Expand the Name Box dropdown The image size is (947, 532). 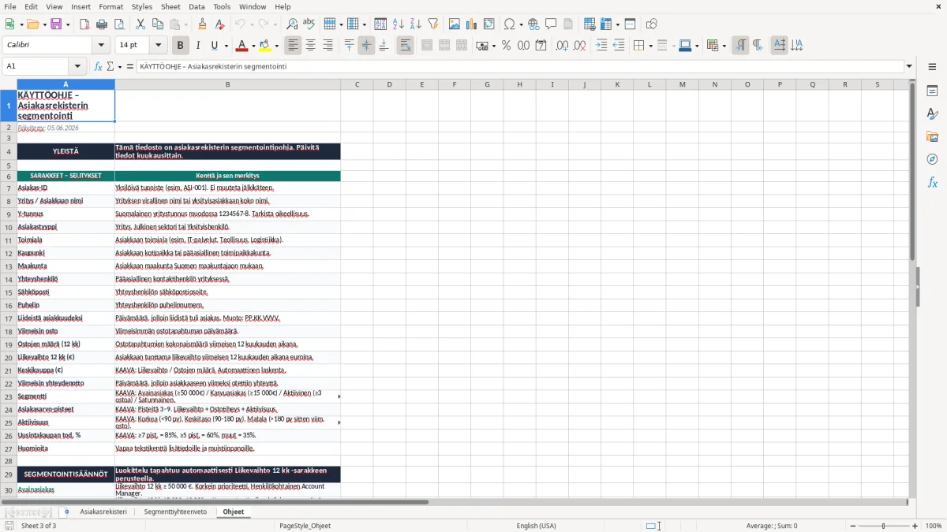click(x=77, y=67)
